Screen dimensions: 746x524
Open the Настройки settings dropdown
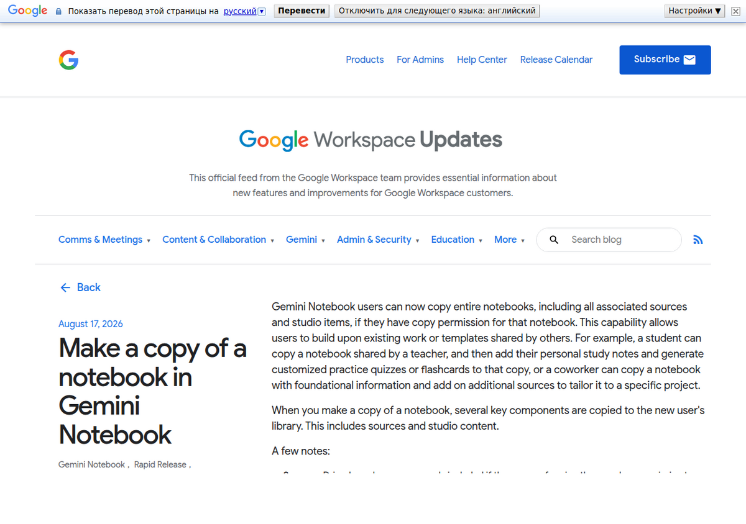tap(694, 11)
